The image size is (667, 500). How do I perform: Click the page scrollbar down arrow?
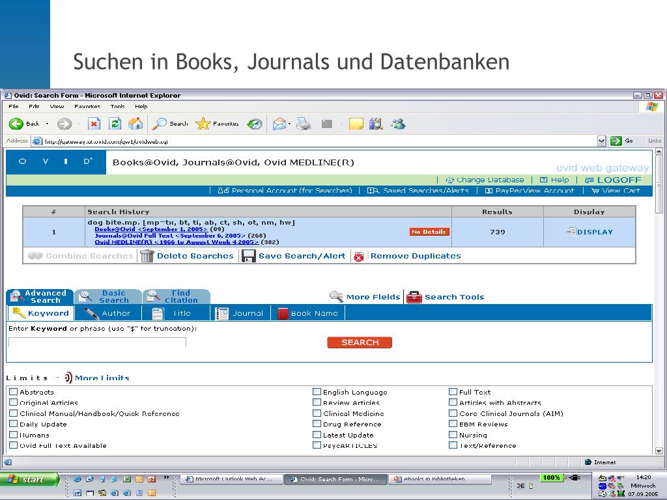click(659, 451)
